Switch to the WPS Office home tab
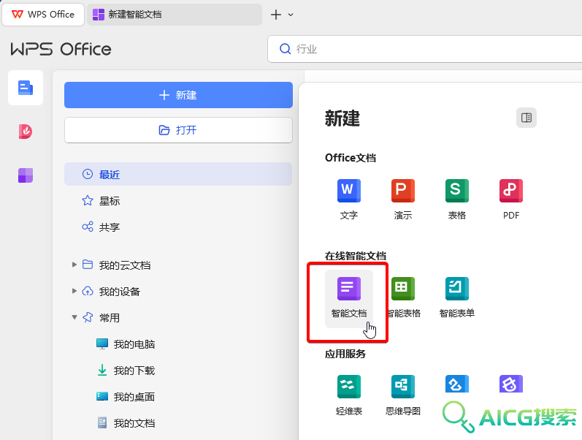Image resolution: width=582 pixels, height=440 pixels. pyautogui.click(x=43, y=15)
